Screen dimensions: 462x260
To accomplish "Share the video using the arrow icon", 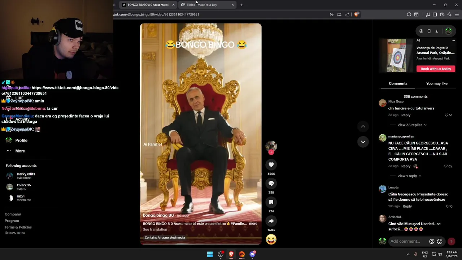I will [271, 221].
